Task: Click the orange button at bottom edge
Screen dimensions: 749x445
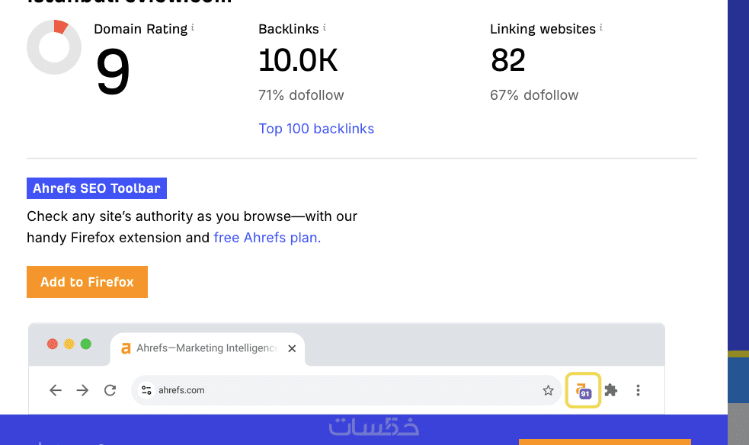Action: [604, 441]
